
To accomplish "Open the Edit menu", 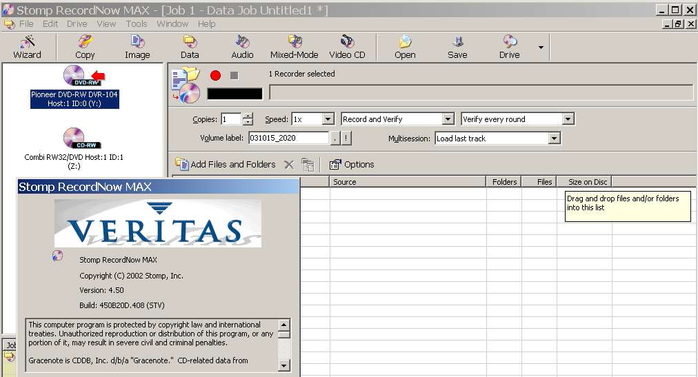I will 50,23.
